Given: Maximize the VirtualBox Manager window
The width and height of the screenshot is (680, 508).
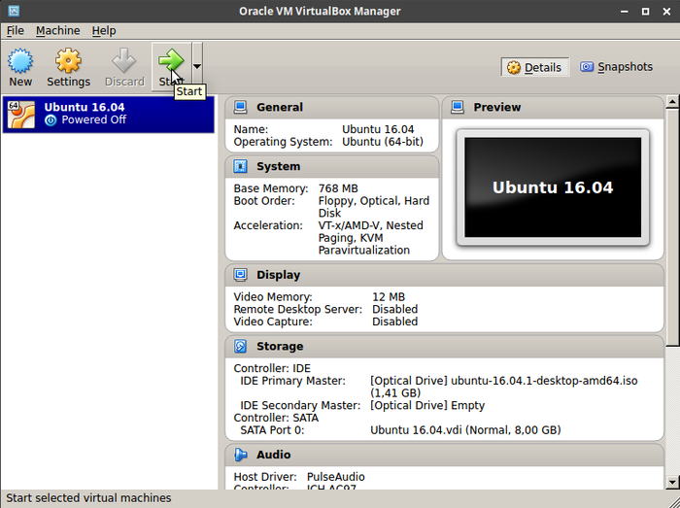Looking at the screenshot, I should tap(645, 12).
